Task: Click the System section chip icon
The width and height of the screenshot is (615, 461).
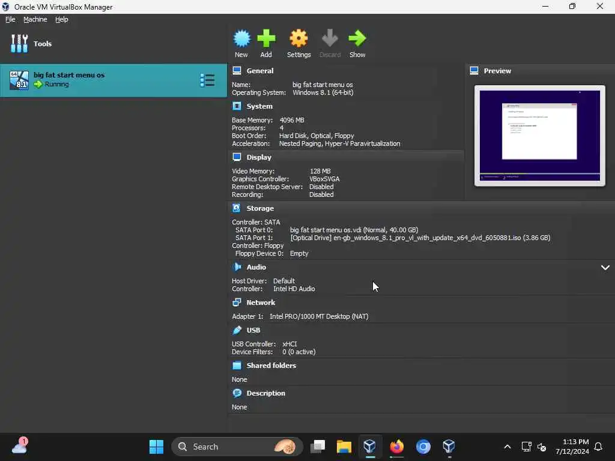Action: click(237, 106)
